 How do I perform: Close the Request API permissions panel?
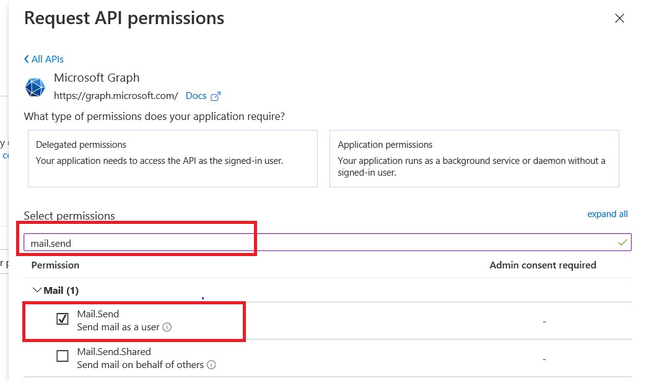click(x=619, y=19)
